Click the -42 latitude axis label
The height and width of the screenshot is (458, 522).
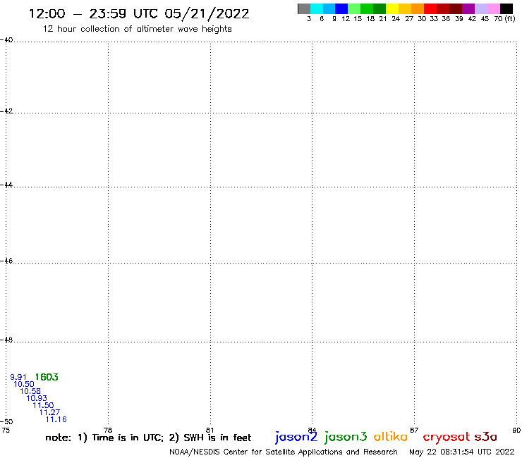(6, 111)
